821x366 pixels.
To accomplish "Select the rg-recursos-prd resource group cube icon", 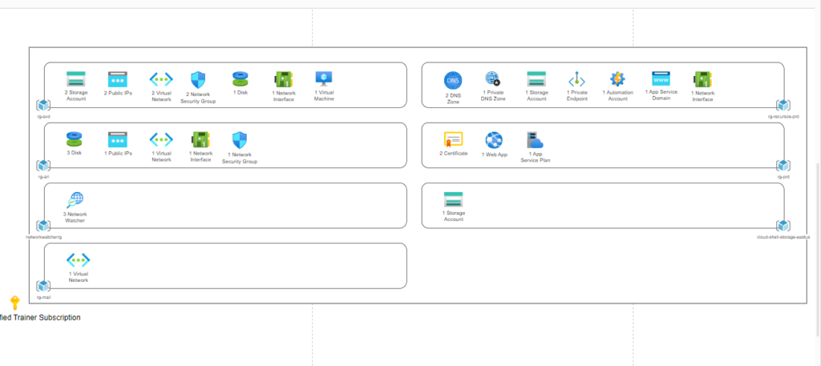I will point(783,105).
